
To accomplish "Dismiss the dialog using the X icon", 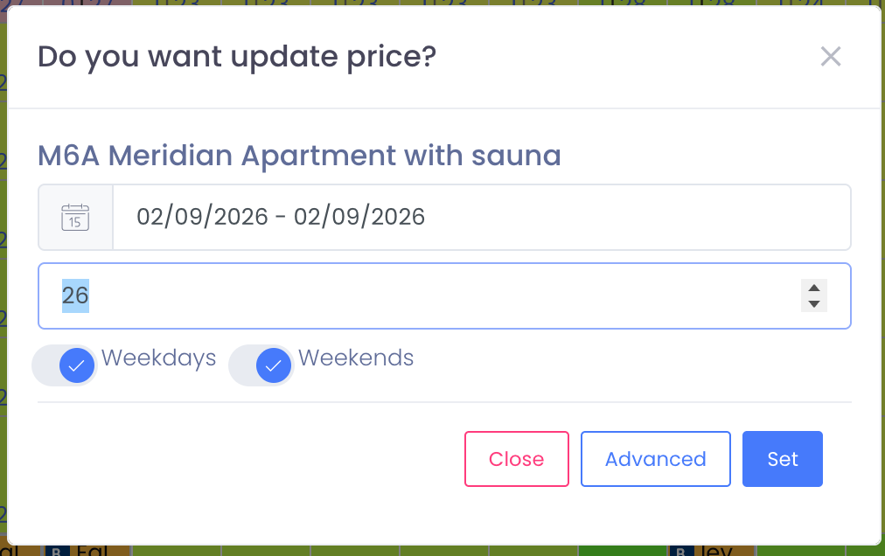I will point(831,56).
